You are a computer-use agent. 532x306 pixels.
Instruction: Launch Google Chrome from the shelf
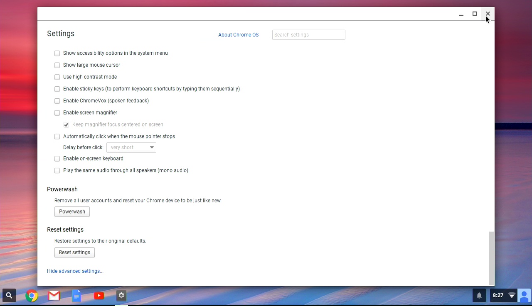point(32,296)
